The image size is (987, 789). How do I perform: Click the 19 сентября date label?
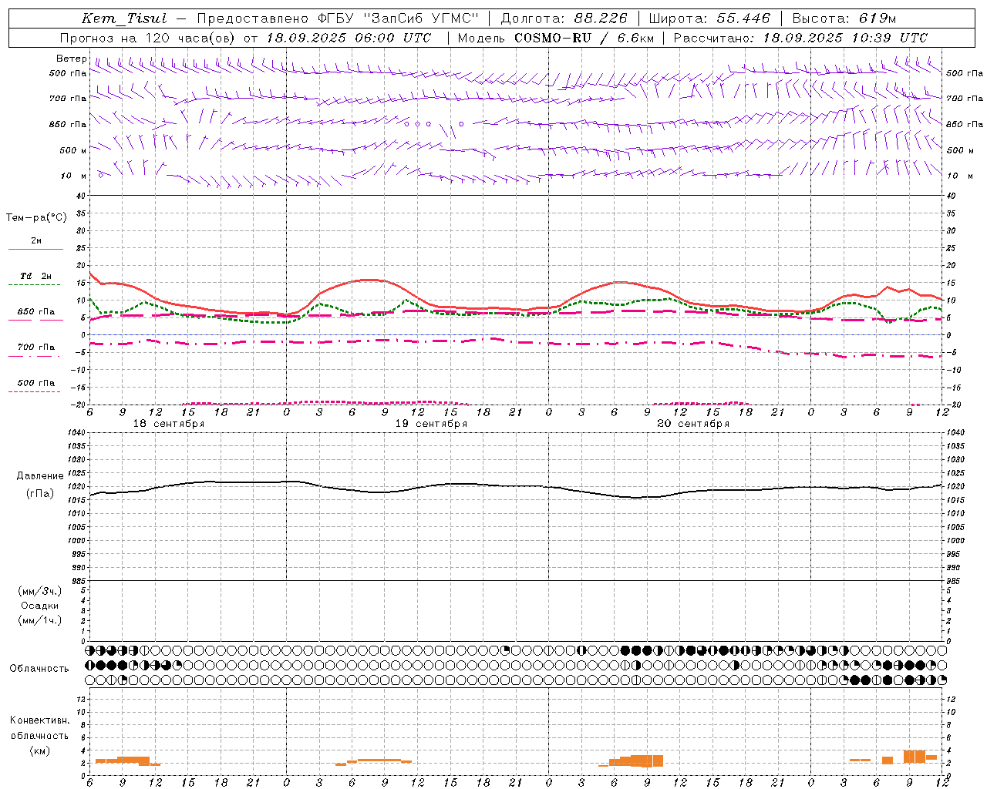pos(431,424)
